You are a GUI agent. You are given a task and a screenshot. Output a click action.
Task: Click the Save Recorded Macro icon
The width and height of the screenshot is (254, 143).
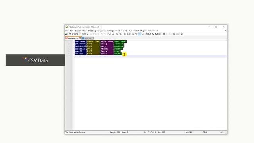click(x=177, y=34)
